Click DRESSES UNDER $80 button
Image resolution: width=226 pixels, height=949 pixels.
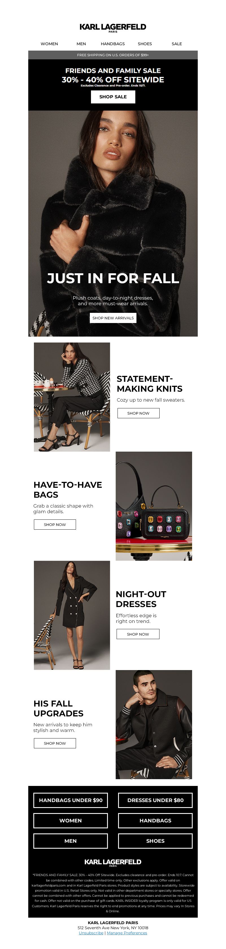[x=155, y=800]
